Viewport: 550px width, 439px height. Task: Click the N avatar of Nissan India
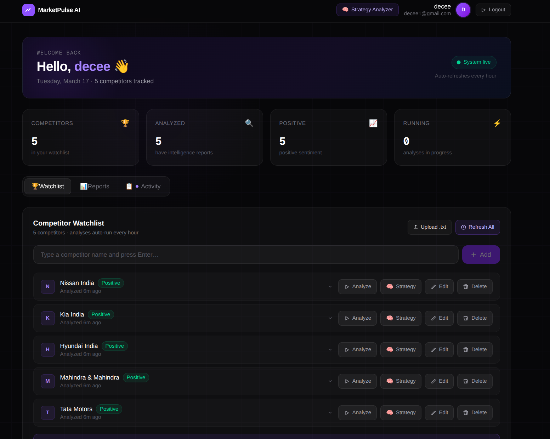click(x=48, y=287)
